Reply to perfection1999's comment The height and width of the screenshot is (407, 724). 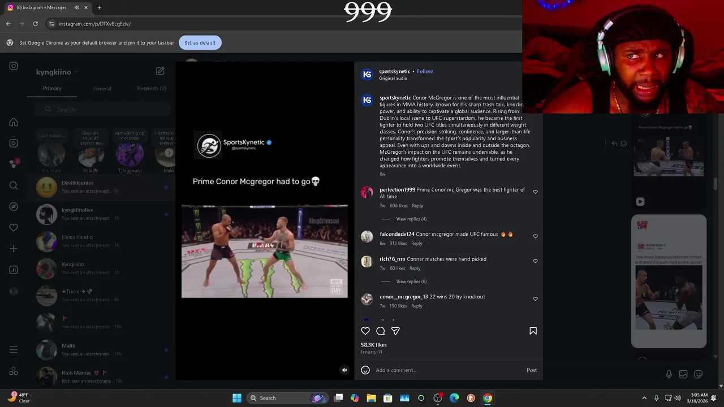click(x=417, y=206)
